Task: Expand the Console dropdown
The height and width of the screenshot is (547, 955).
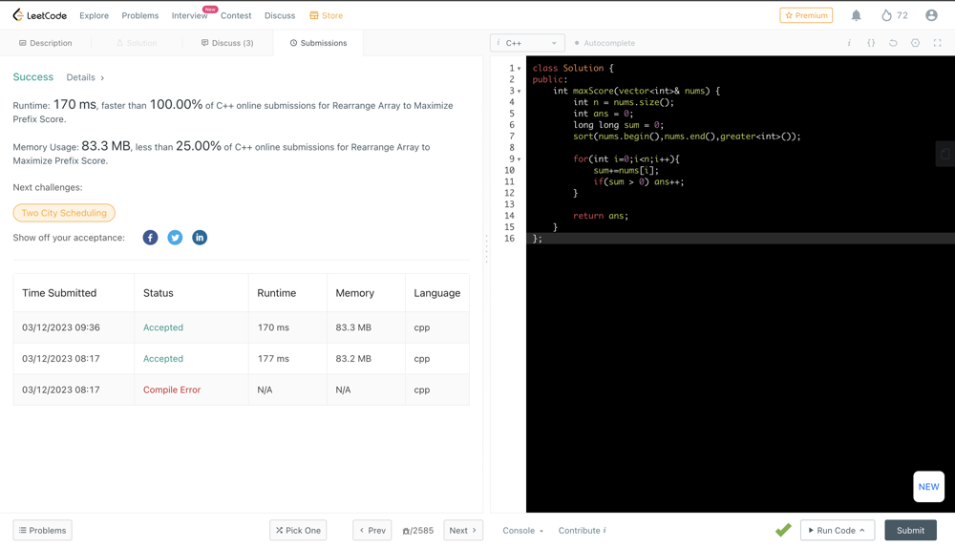Action: pos(522,530)
